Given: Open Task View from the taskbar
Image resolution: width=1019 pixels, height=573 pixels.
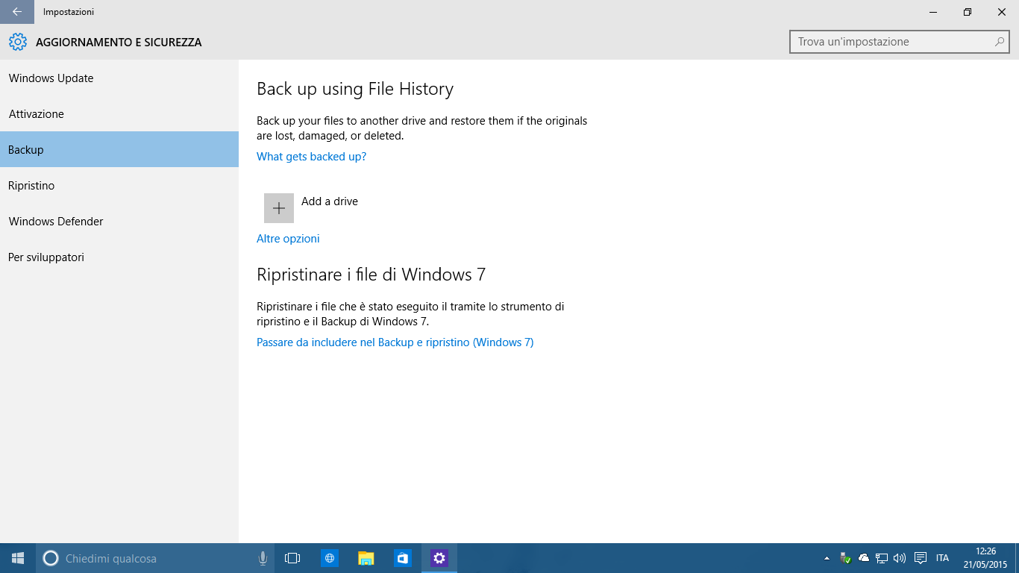Looking at the screenshot, I should pyautogui.click(x=292, y=558).
